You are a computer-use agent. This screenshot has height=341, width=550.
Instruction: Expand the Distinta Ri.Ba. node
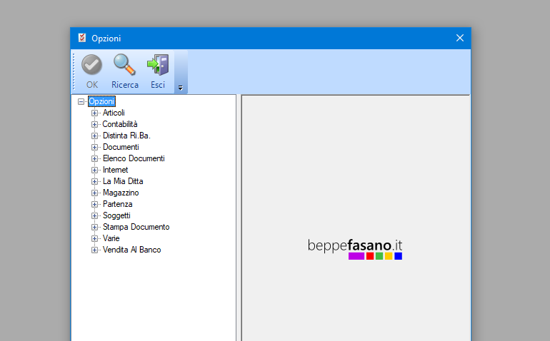94,136
